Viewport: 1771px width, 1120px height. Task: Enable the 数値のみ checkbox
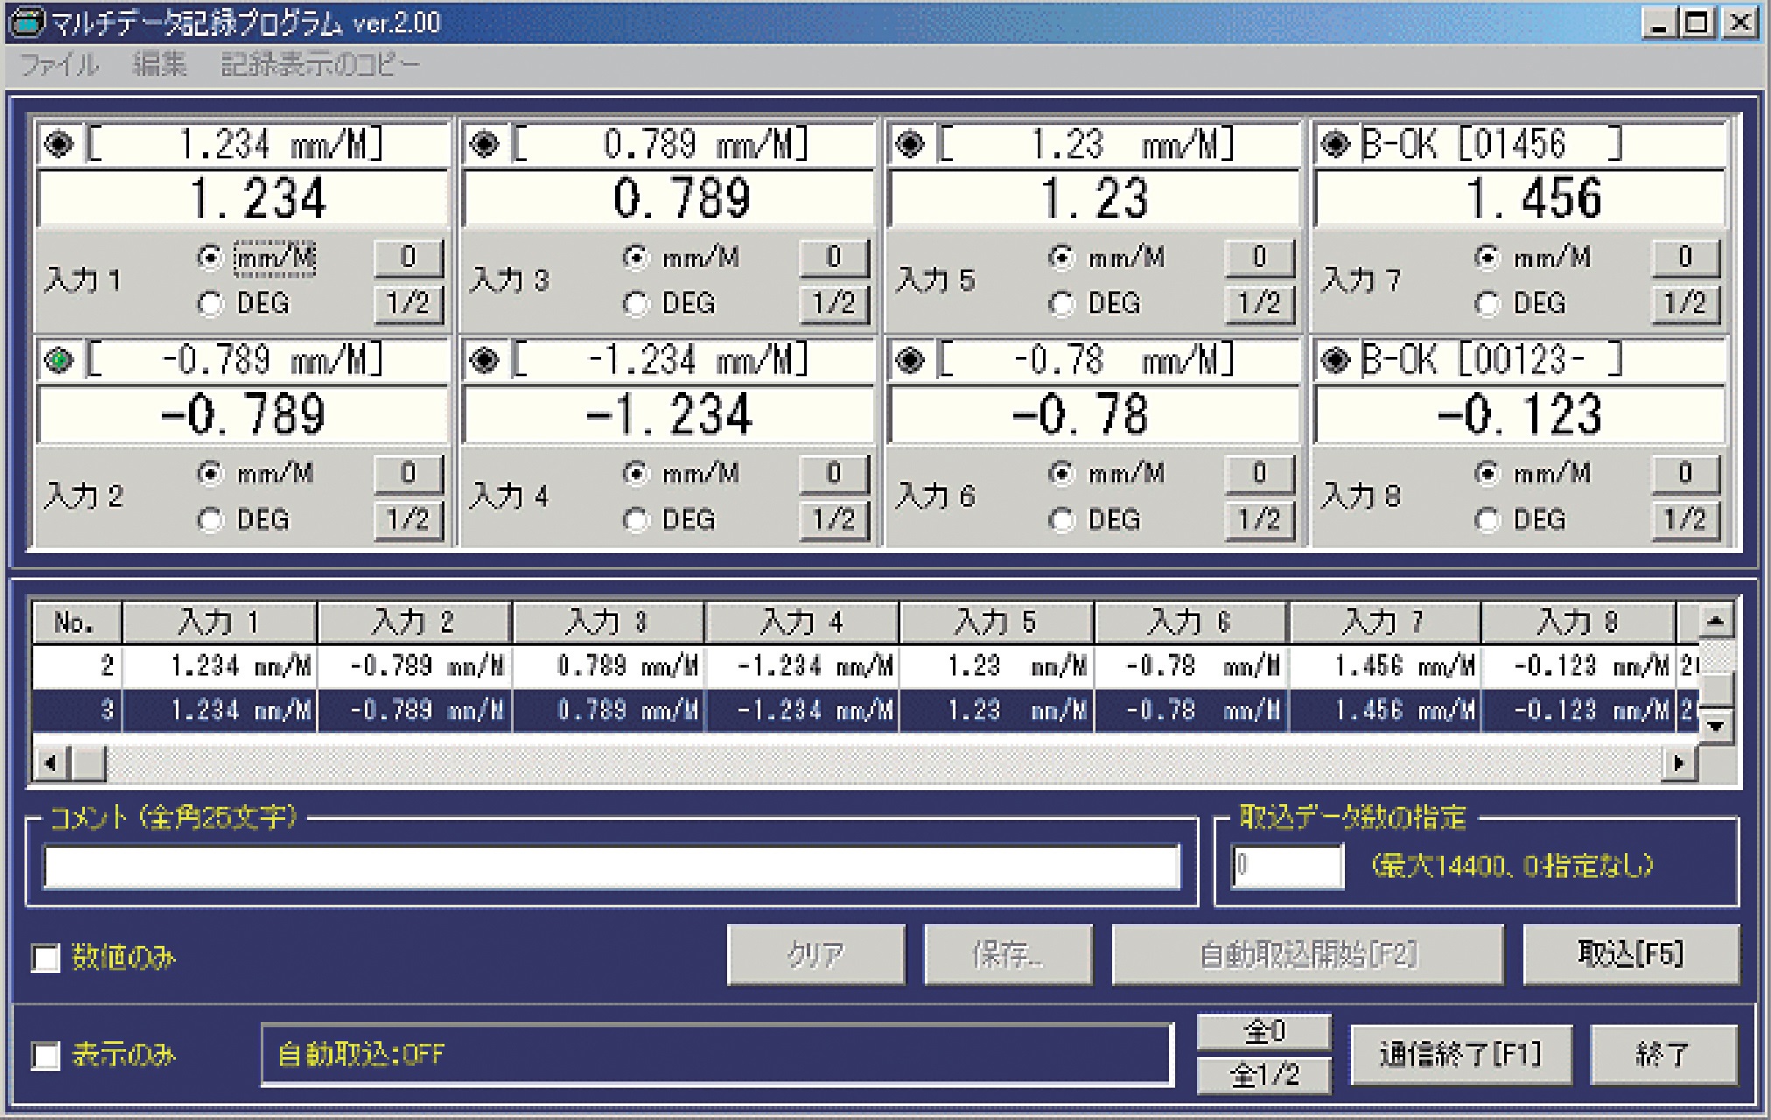pyautogui.click(x=45, y=957)
